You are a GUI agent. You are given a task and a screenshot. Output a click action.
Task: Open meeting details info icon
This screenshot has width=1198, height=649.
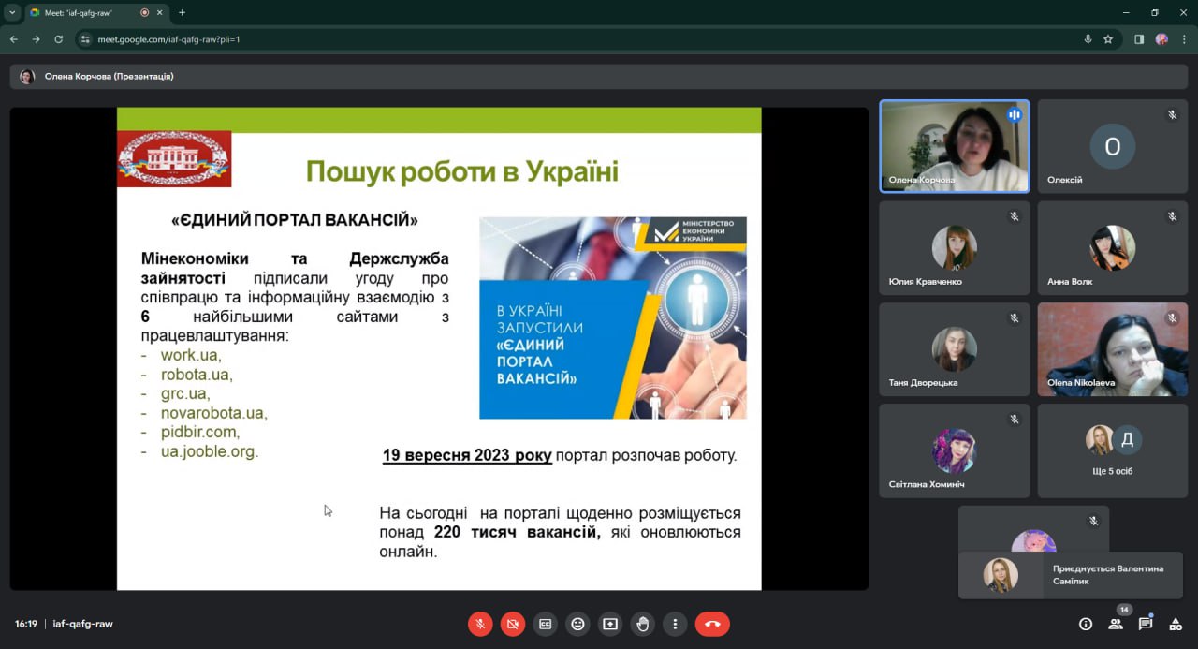1086,624
